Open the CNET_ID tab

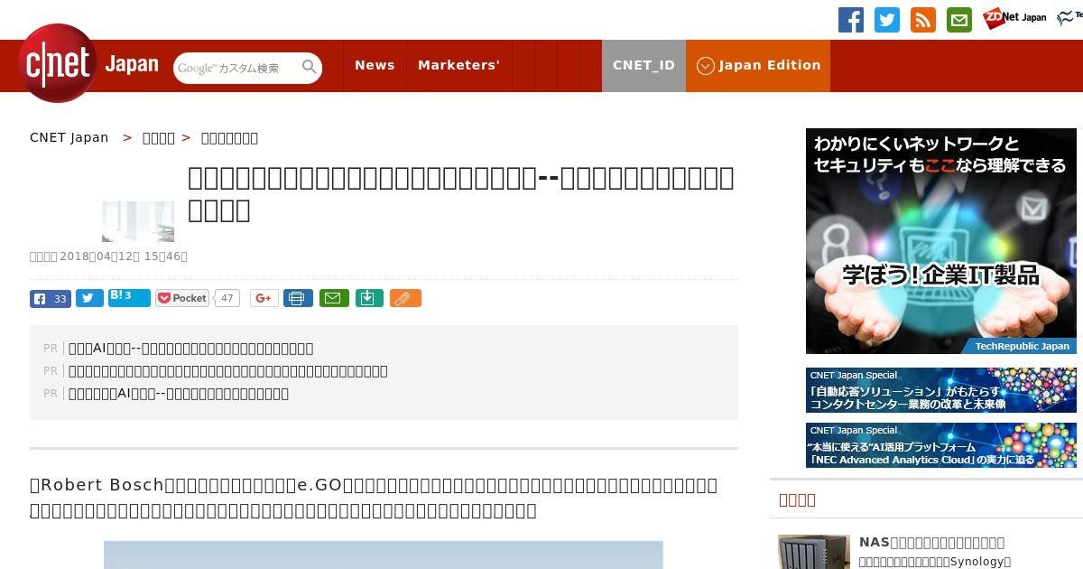(x=643, y=65)
